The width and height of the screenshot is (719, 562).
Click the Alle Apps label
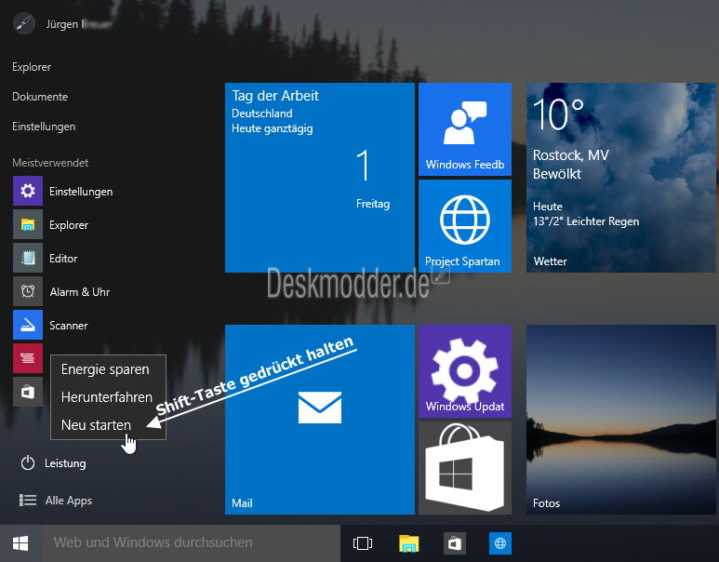(x=69, y=501)
